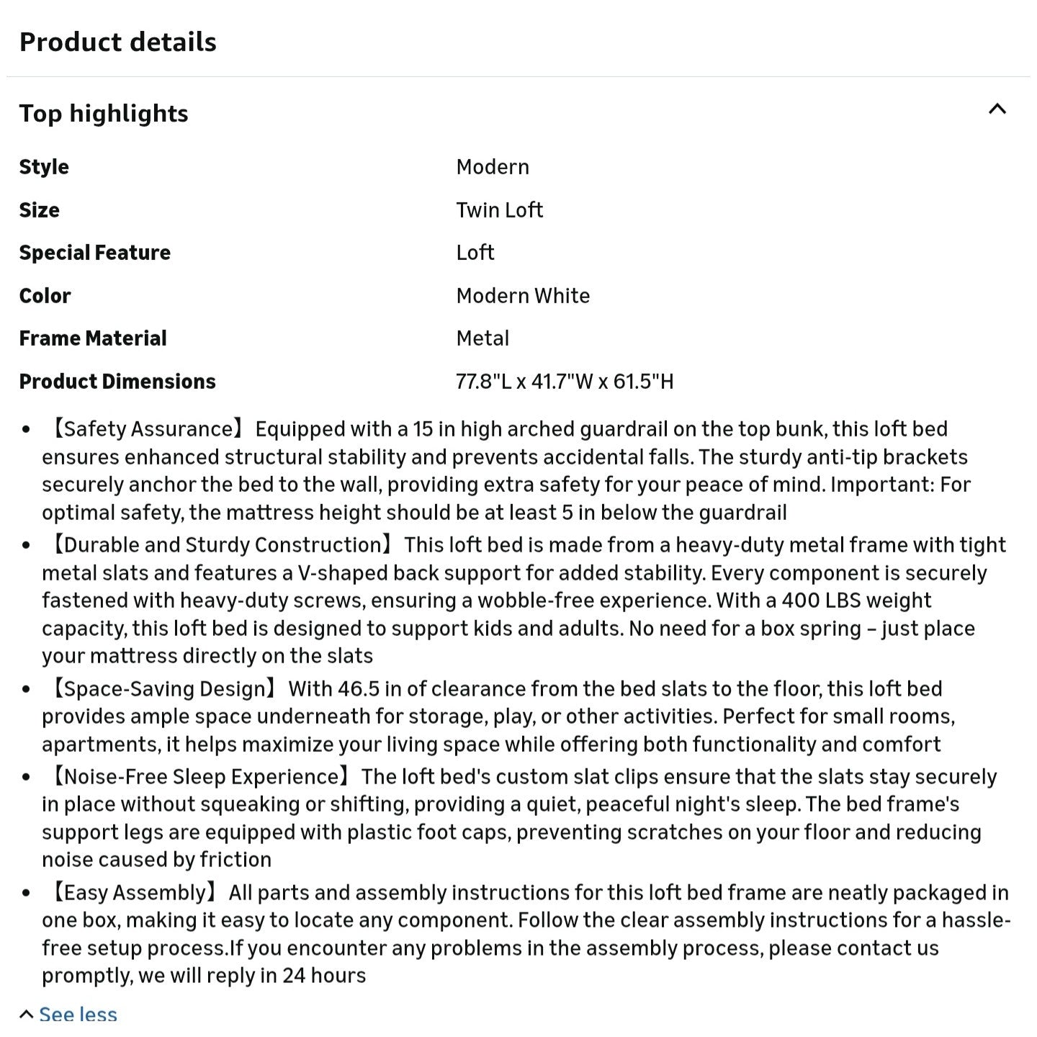
Task: Click the Easy Assembly bullet heading
Action: click(134, 893)
